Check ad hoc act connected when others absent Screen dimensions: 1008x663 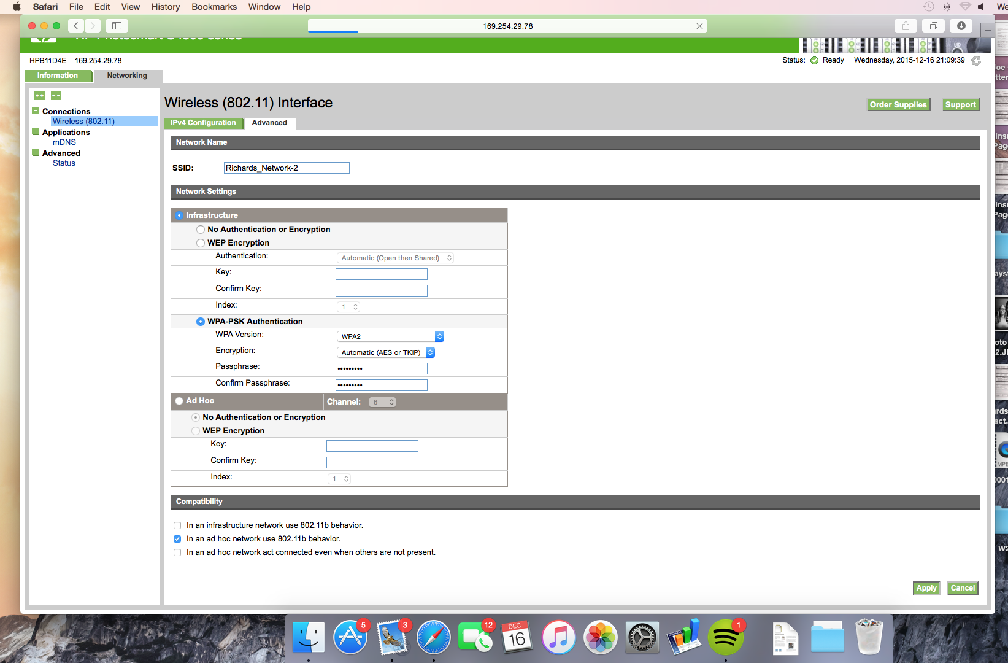pos(177,552)
